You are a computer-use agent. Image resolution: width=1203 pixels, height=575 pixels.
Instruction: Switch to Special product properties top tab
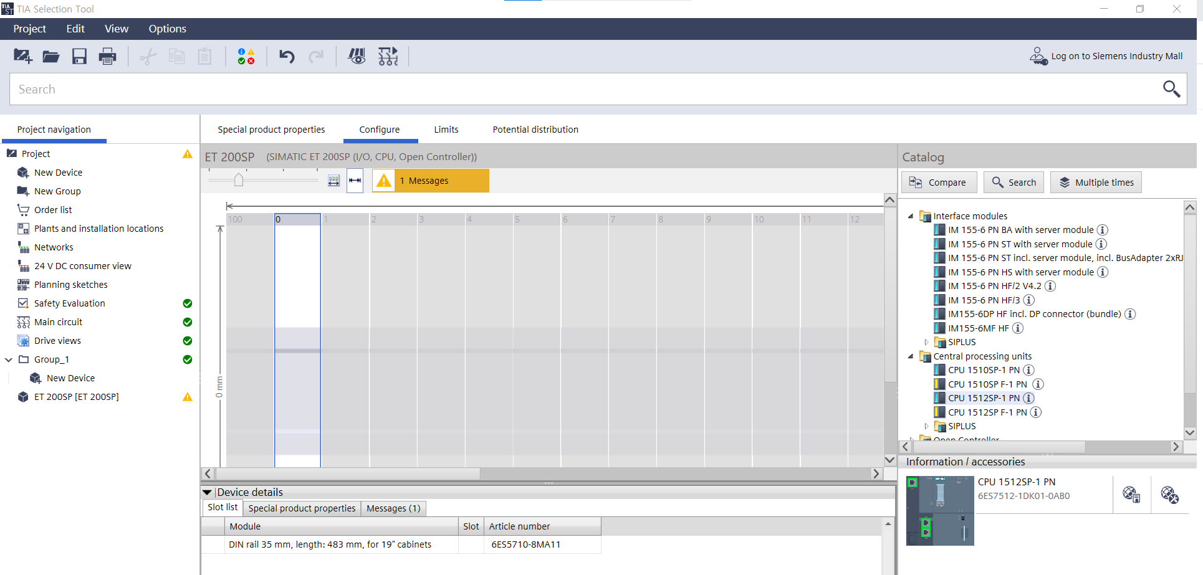point(271,130)
